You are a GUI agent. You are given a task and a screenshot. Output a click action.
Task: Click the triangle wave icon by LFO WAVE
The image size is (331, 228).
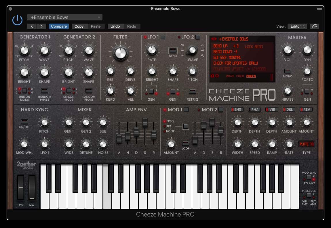pyautogui.click(x=182, y=50)
